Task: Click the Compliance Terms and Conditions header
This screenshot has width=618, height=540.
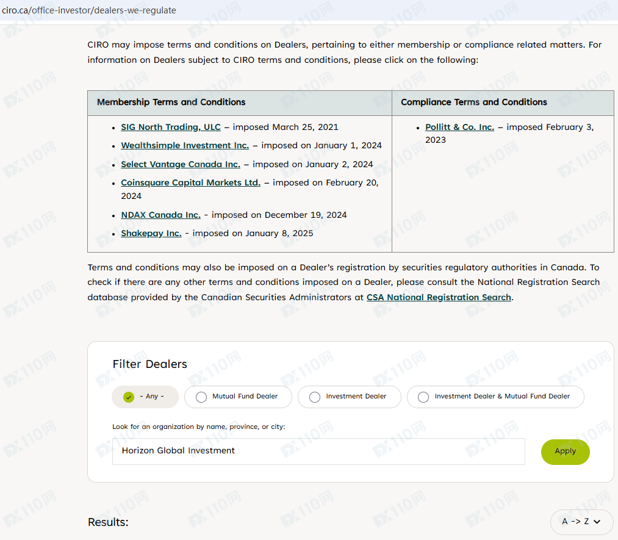Action: (x=473, y=103)
